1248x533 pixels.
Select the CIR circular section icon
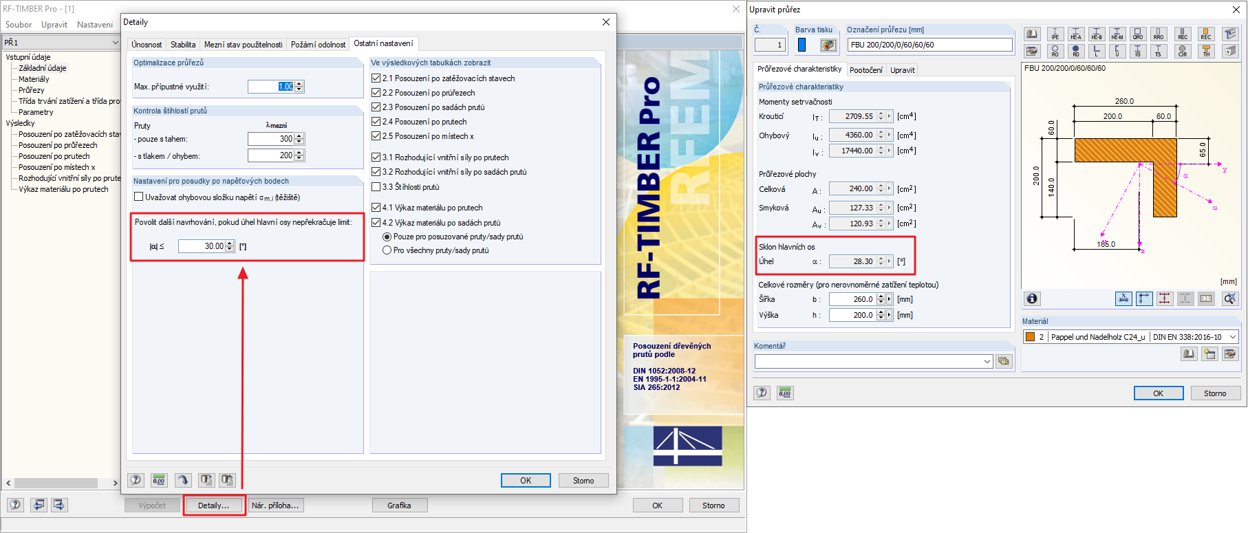coord(1183,51)
